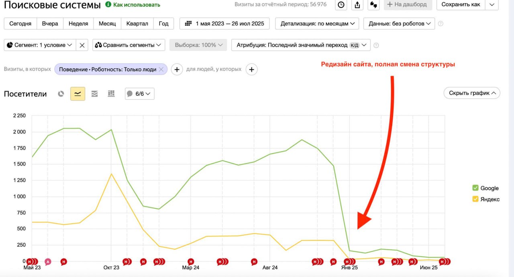Expand the Атрибуция attribution model dropdown

click(301, 45)
